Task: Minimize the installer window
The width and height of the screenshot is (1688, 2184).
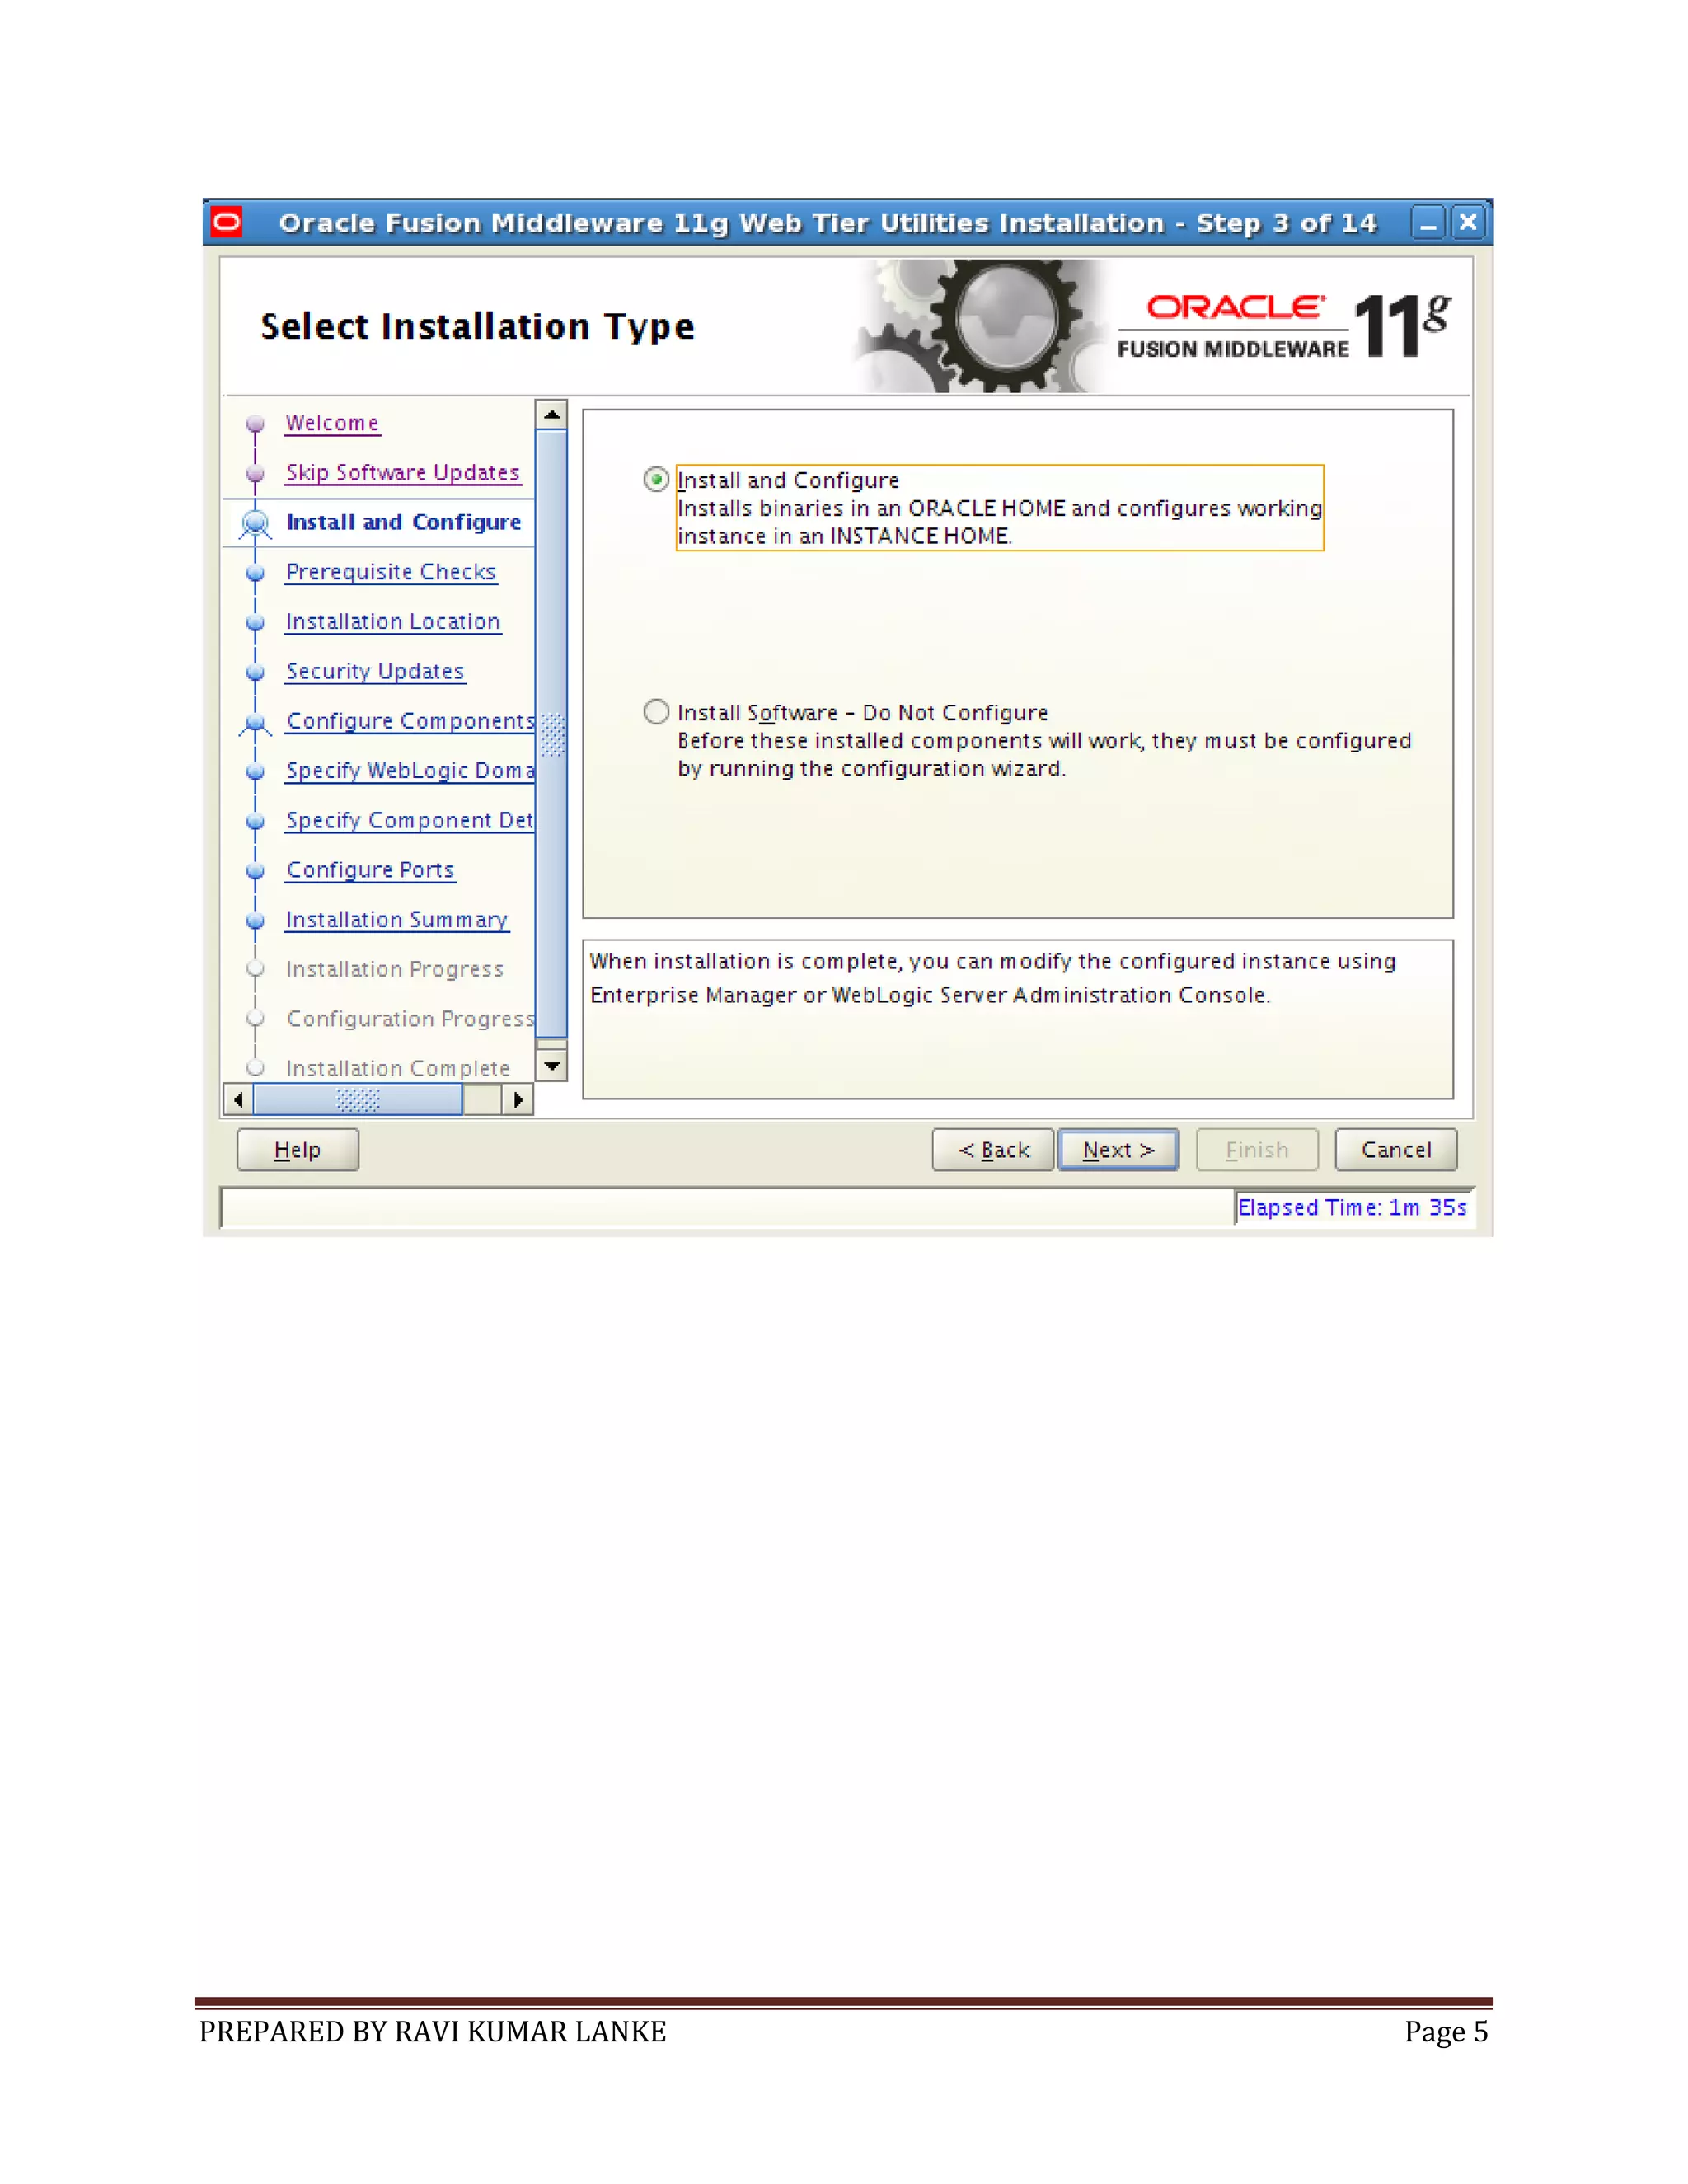Action: pos(1427,222)
